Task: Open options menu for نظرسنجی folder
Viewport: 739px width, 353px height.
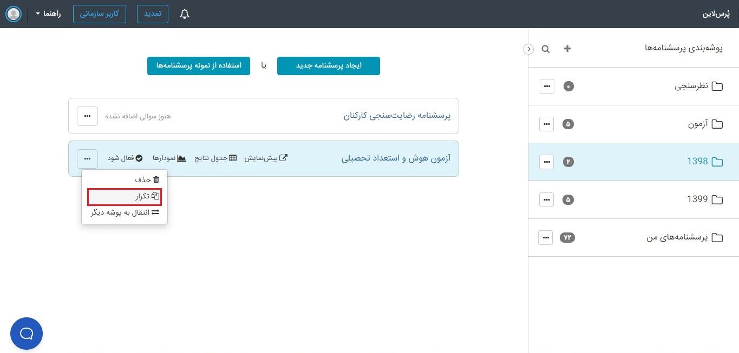Action: (547, 86)
